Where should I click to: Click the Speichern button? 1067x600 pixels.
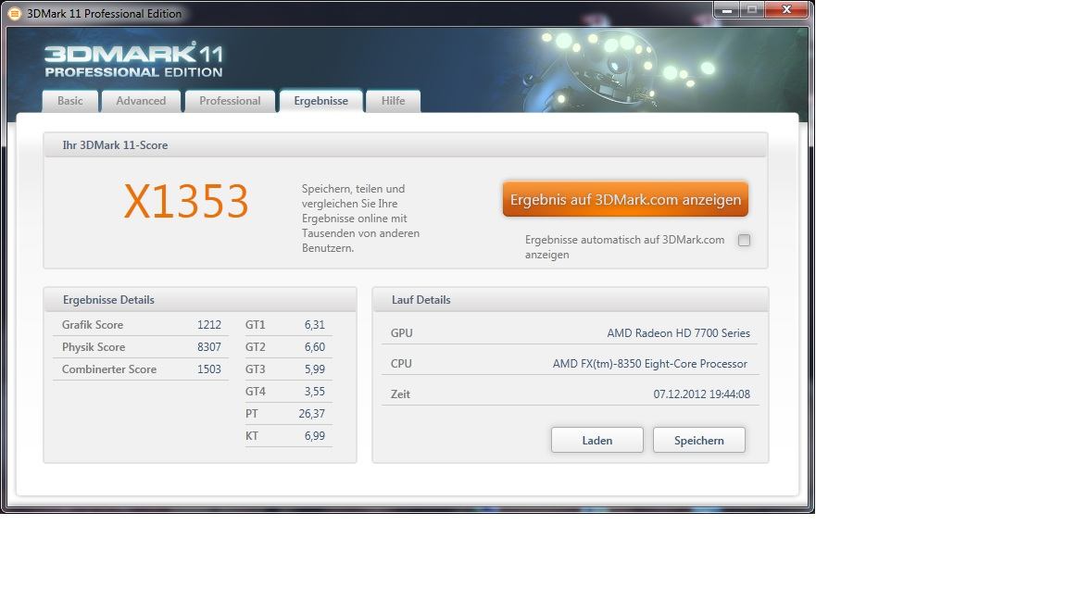pyautogui.click(x=699, y=440)
